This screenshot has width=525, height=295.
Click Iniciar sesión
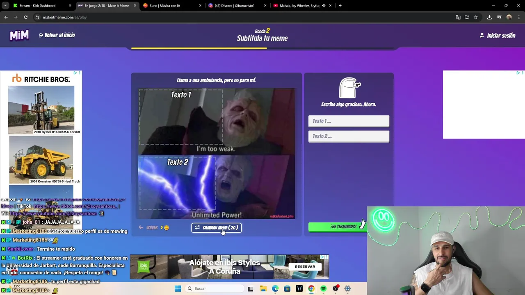pyautogui.click(x=498, y=36)
